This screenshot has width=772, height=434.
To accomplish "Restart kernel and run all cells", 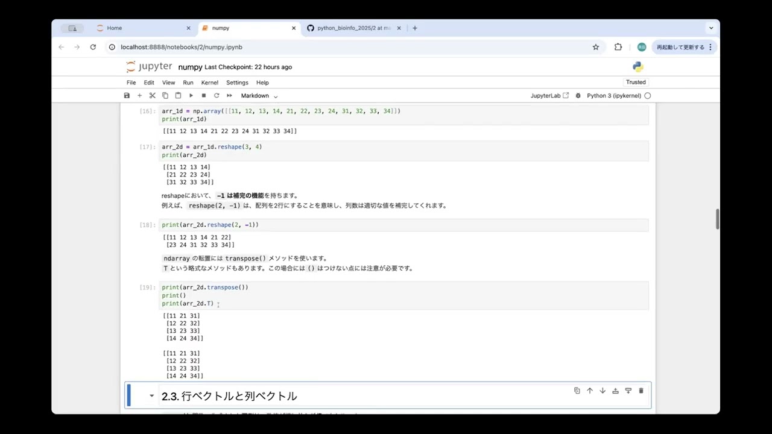I will [229, 96].
